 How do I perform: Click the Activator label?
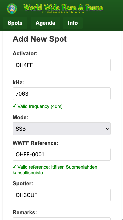[x=25, y=53]
